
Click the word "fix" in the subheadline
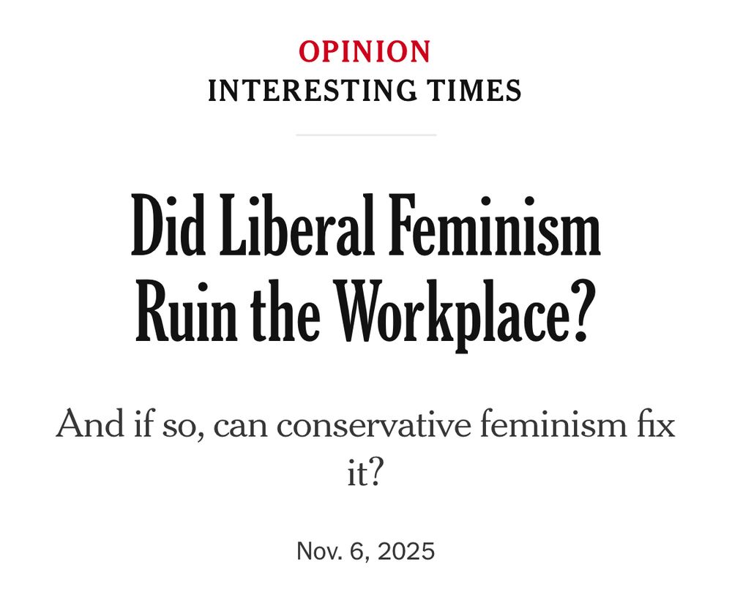(x=654, y=424)
